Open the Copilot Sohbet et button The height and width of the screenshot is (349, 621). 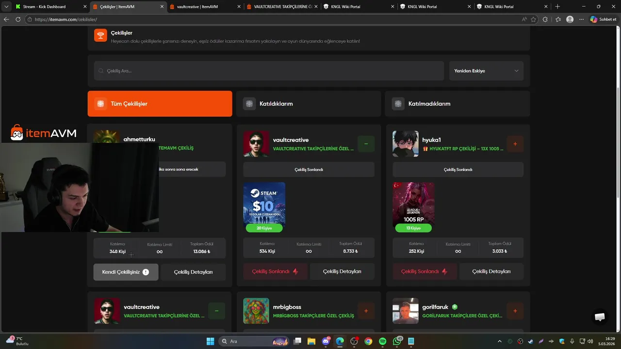tap(603, 19)
